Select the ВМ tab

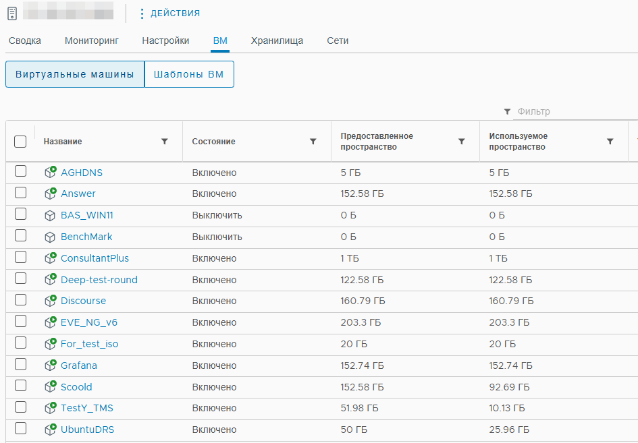[220, 40]
